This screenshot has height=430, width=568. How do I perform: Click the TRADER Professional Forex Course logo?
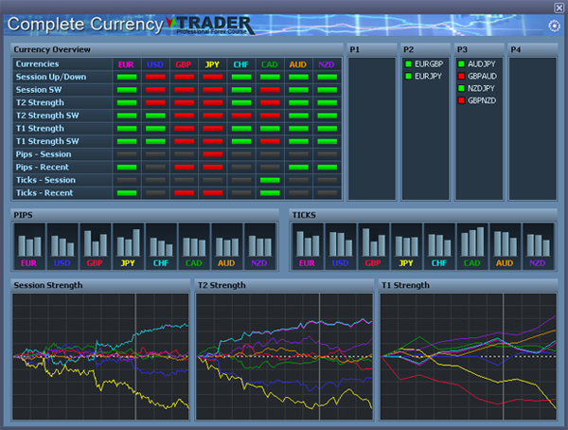point(210,25)
